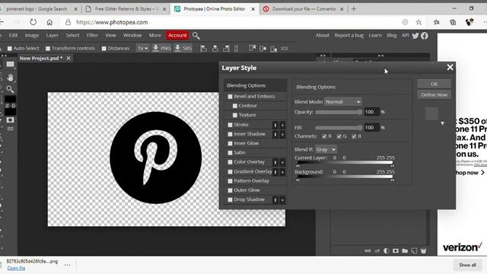Export as SVG button
487x274 pixels.
point(183,48)
